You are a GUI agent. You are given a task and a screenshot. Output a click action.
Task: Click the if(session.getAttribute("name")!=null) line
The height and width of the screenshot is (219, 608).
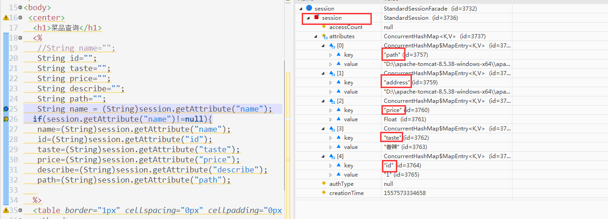point(122,119)
